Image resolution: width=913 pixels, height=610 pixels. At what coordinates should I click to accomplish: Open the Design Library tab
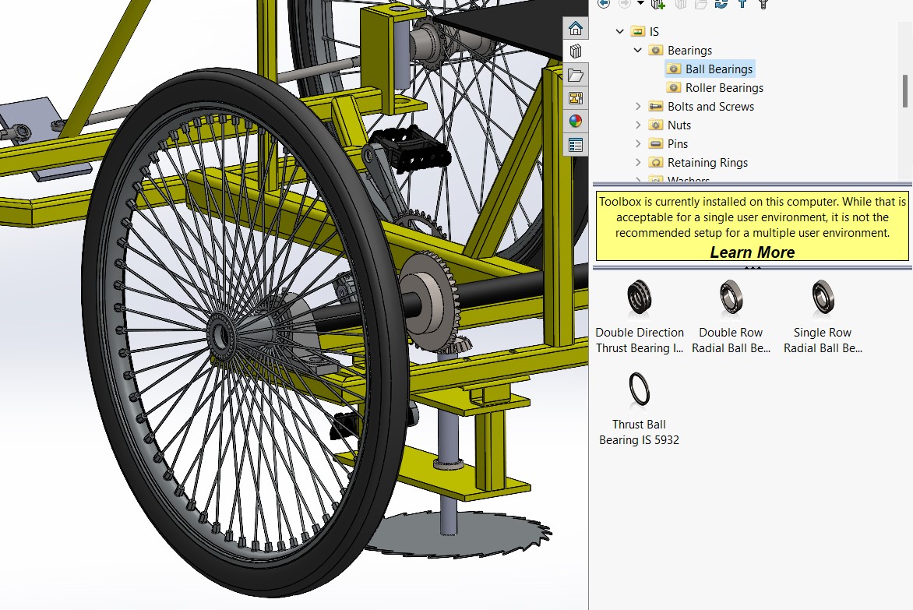tap(575, 51)
